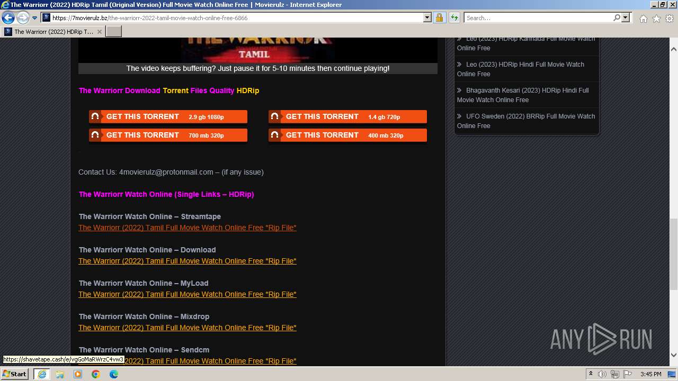The width and height of the screenshot is (678, 381).
Task: Get the 700 mb 320p torrent
Action: click(x=168, y=135)
